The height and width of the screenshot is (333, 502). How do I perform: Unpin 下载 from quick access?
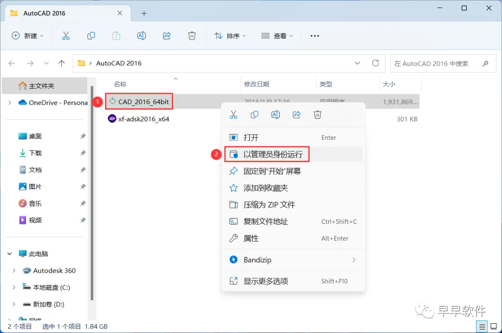coord(83,153)
